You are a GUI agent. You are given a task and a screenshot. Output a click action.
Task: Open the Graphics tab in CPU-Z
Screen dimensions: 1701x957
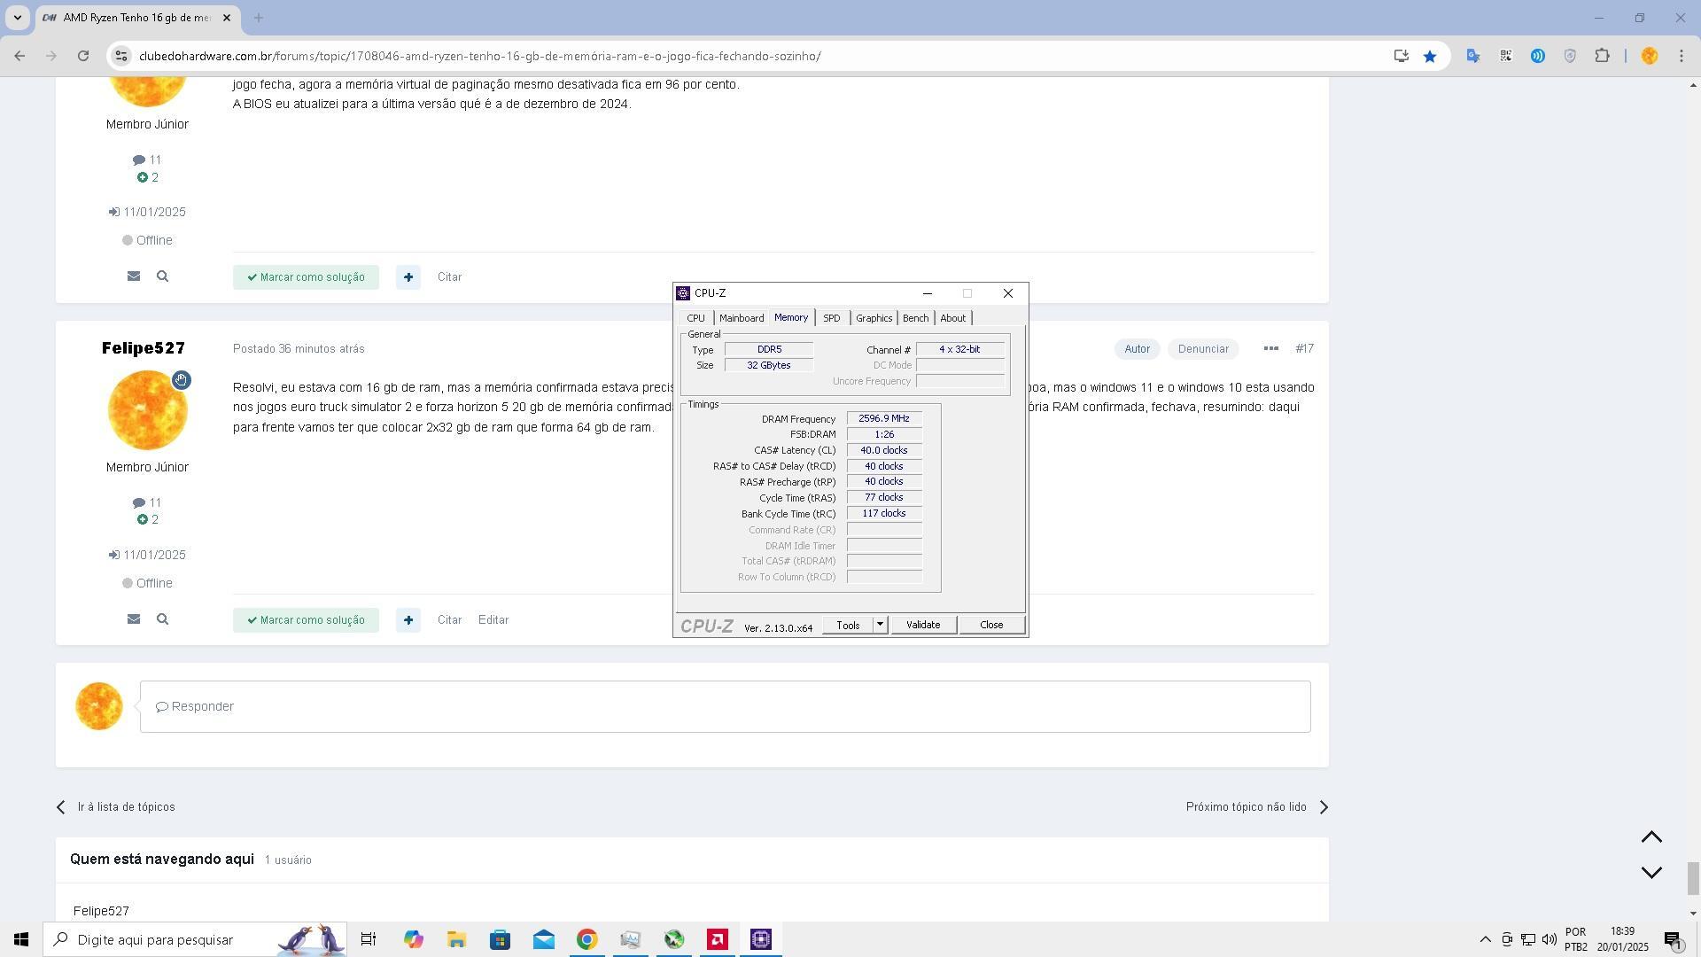click(874, 318)
